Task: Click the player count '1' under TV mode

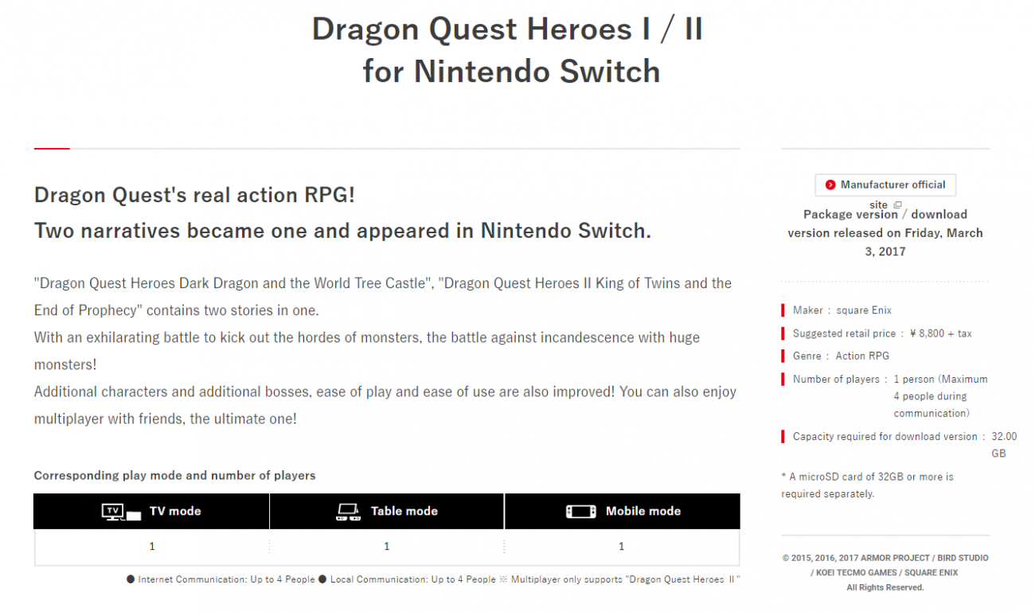Action: pyautogui.click(x=151, y=547)
